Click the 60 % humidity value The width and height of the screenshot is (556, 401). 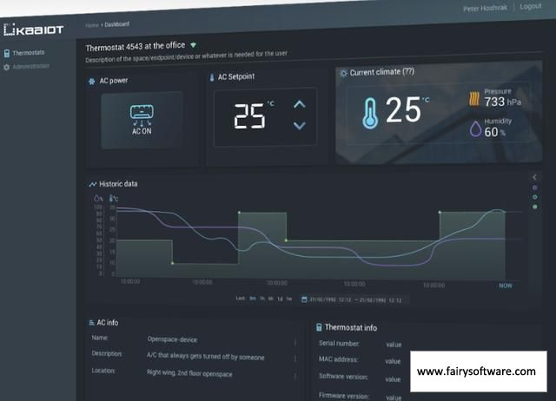495,132
